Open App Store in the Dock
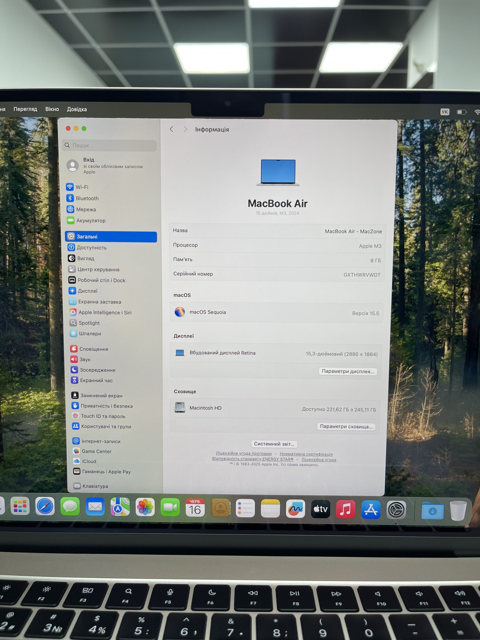The image size is (480, 640). 371,509
